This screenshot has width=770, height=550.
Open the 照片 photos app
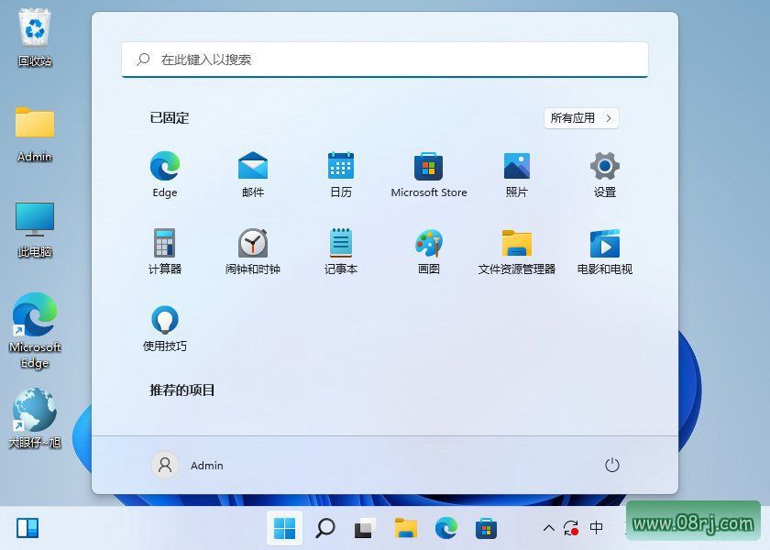point(517,174)
